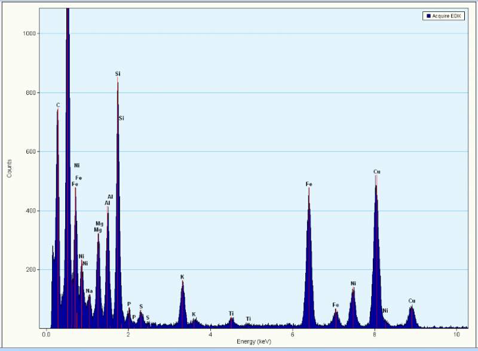
Task: Click the small K label near 3.6 keV
Action: click(194, 314)
